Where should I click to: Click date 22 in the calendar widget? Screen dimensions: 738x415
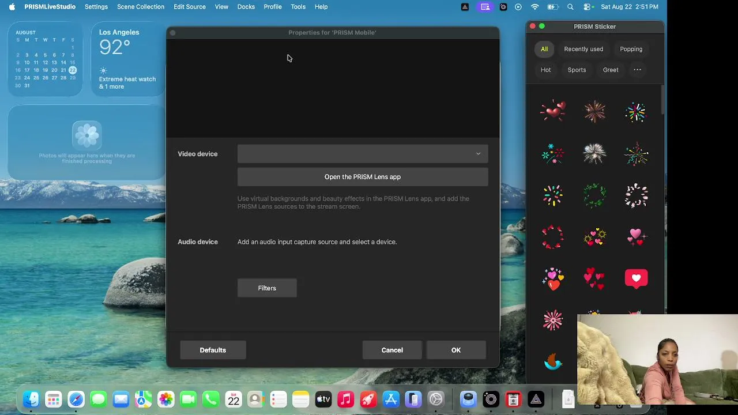(72, 70)
